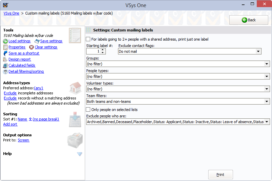This screenshot has width=272, height=181.
Task: Expand the Help section arrow
Action: 79,154
